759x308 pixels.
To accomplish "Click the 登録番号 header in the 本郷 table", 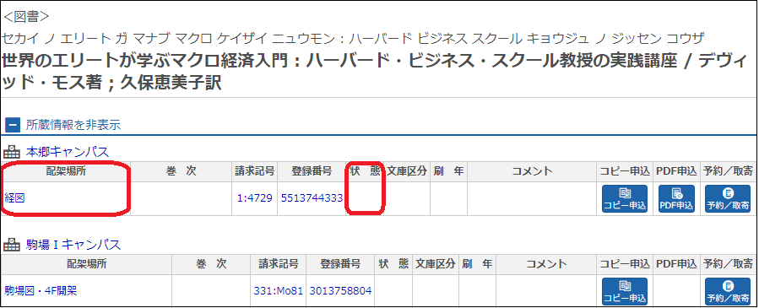I will coord(312,171).
